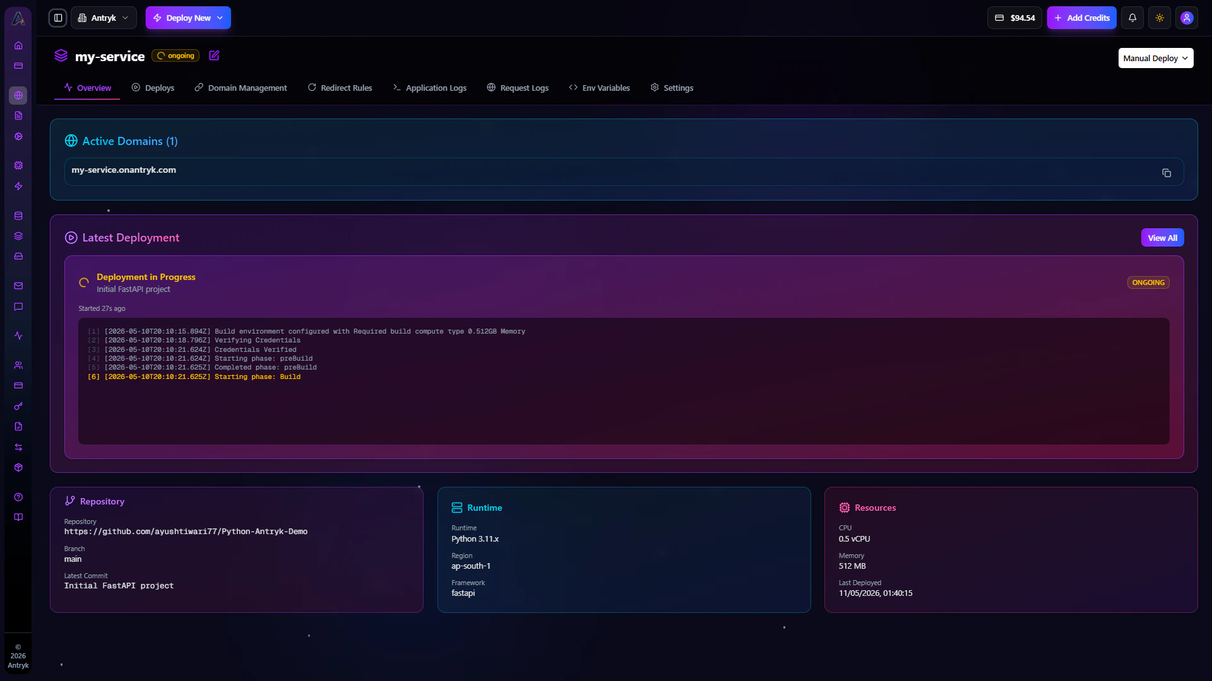Click the ONGOING deployment badge
This screenshot has height=681, width=1212.
pyautogui.click(x=1148, y=282)
